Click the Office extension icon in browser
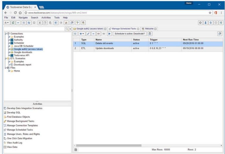Image resolution: width=225 pixels, height=154 pixels. coord(216,13)
